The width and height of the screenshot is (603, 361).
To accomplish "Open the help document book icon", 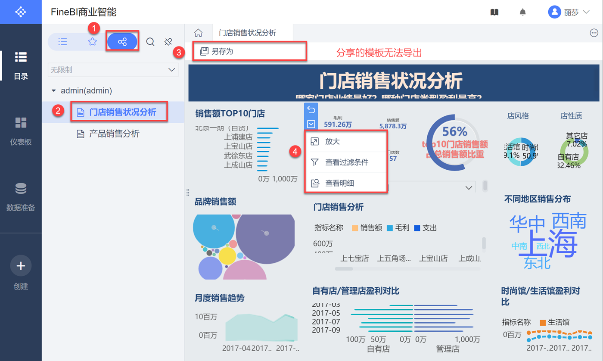I will [x=494, y=12].
